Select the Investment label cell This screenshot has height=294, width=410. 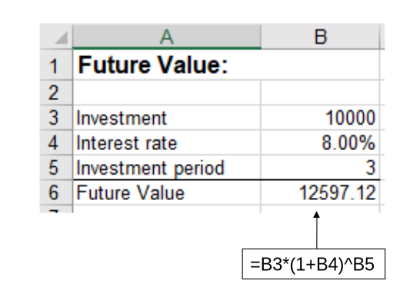tap(167, 118)
